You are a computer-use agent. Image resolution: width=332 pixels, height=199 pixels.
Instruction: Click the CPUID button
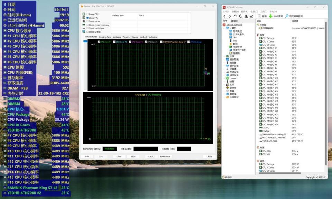151,157
